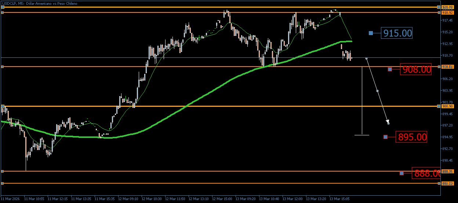The height and width of the screenshot is (203, 458).
Task: Click the white arrow trendline's arrowhead end handle
Action: (x=388, y=123)
